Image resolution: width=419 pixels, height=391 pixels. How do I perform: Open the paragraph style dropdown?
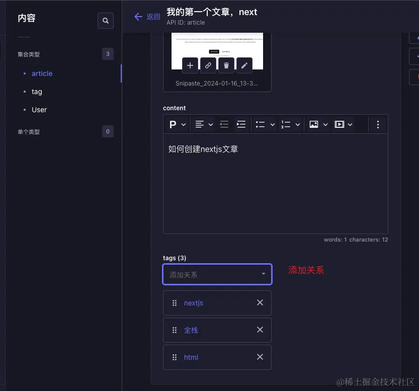point(178,124)
